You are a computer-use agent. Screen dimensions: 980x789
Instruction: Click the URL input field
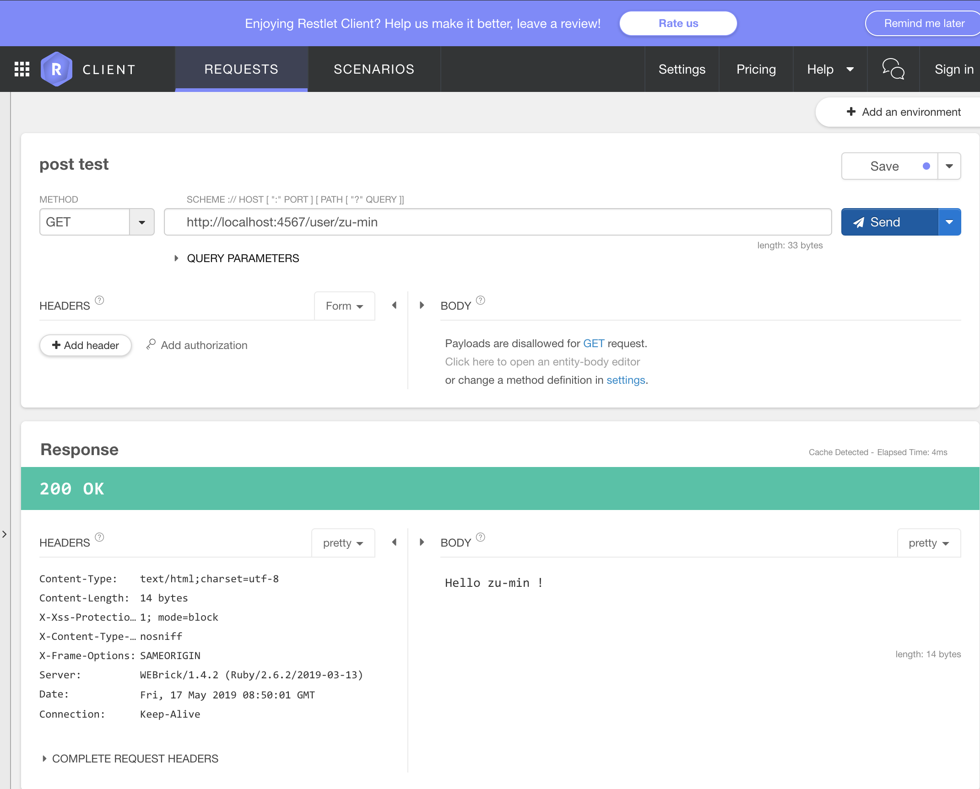click(x=498, y=222)
